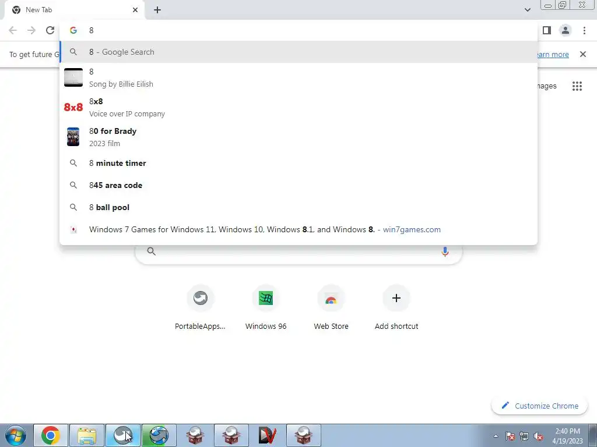Show hidden tray icons arrow
Viewport: 597px width, 447px height.
pyautogui.click(x=496, y=436)
